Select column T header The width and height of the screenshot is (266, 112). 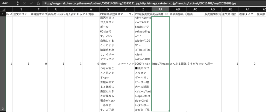point(39,9)
